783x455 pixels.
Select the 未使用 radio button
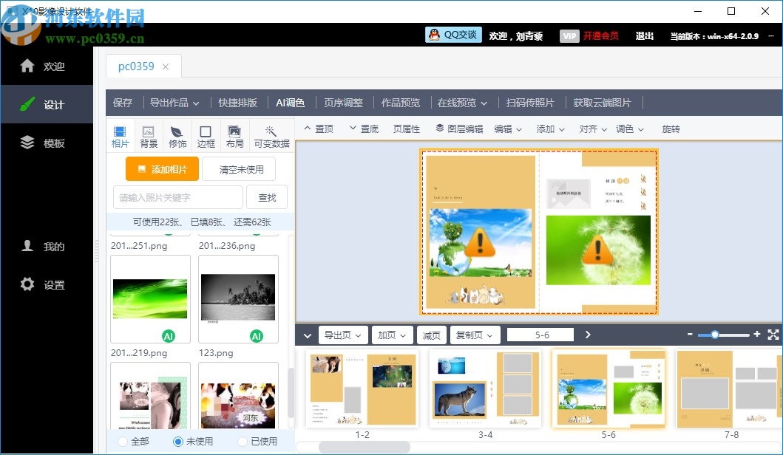(x=177, y=440)
